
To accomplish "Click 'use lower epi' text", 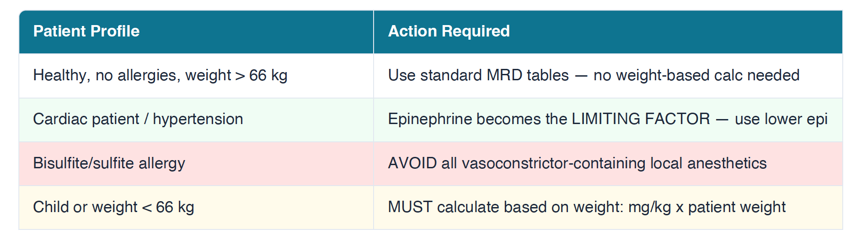I will coord(781,119).
